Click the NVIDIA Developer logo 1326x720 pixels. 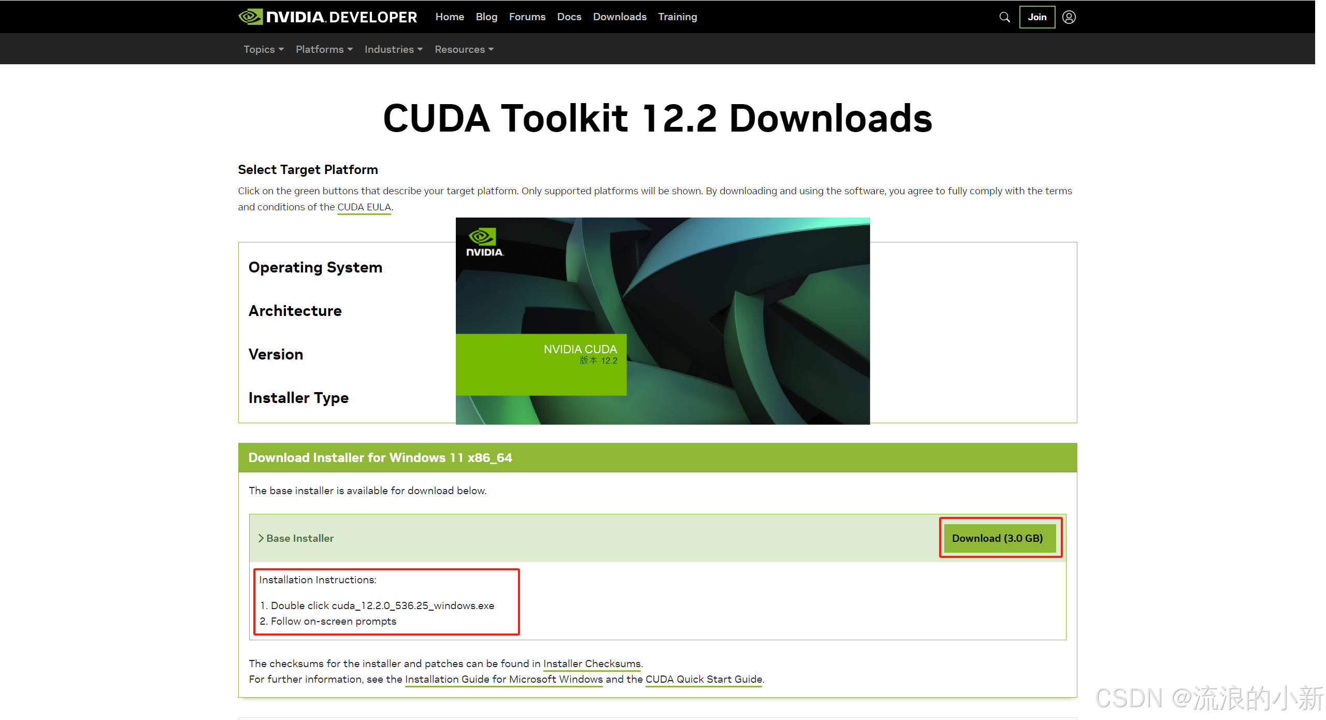pyautogui.click(x=328, y=17)
